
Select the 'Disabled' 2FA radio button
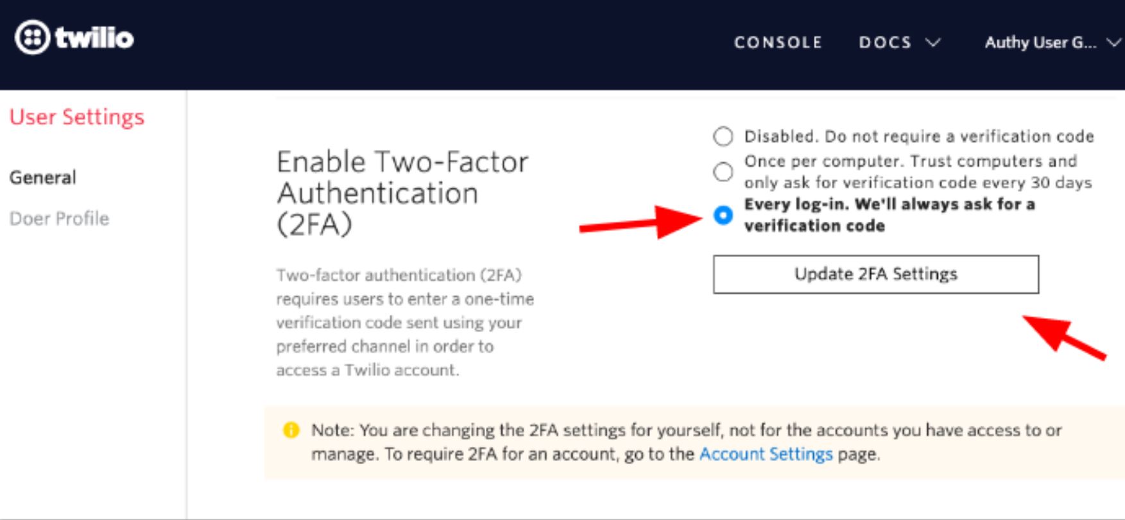723,135
